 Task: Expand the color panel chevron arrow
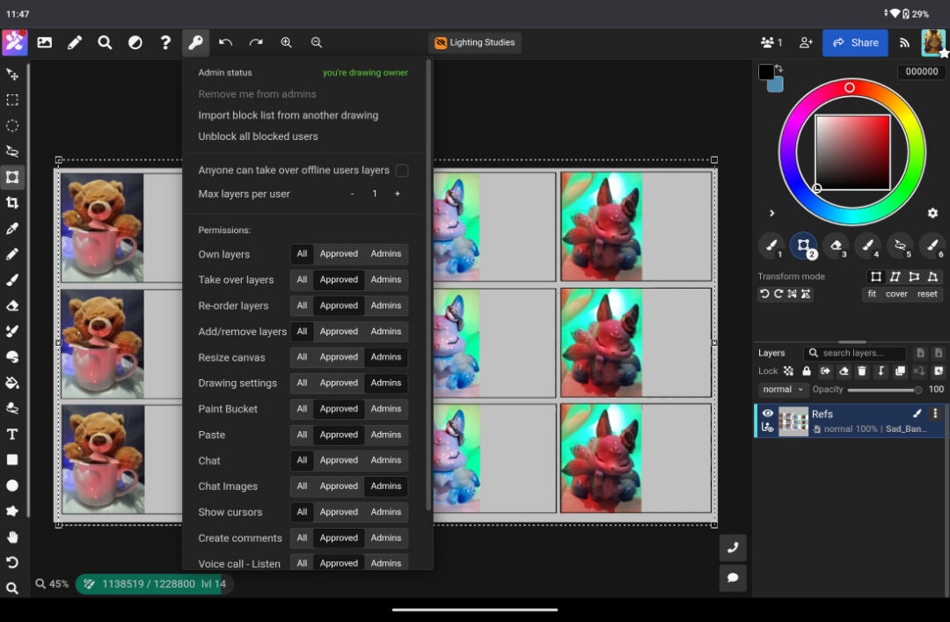tap(771, 213)
